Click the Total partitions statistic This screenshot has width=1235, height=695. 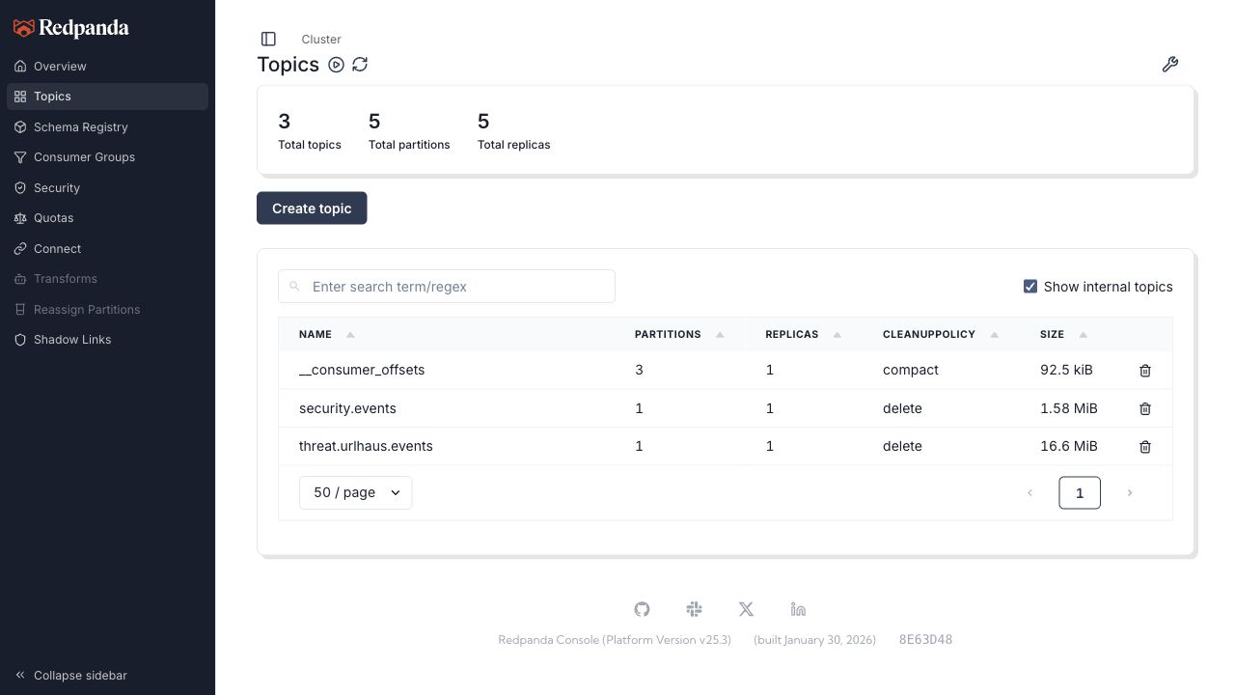coord(409,132)
